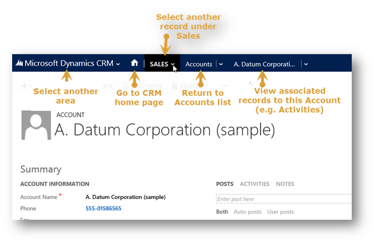Click the CRM home icon
Image resolution: width=376 pixels, height=244 pixels.
[x=135, y=63]
